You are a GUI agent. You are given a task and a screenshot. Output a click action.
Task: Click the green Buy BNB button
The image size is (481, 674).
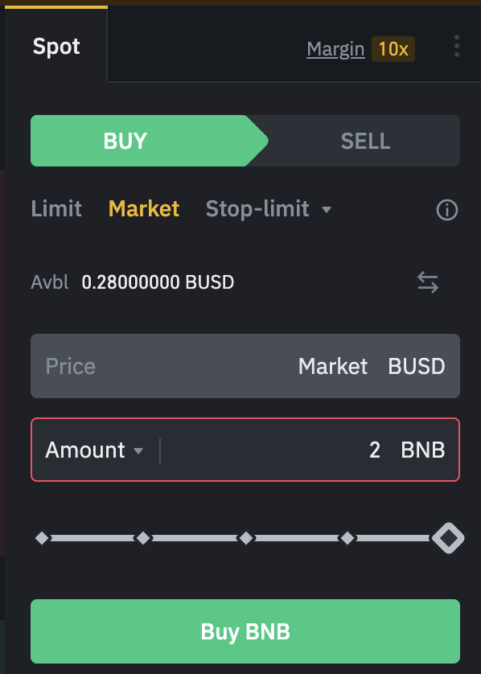245,631
